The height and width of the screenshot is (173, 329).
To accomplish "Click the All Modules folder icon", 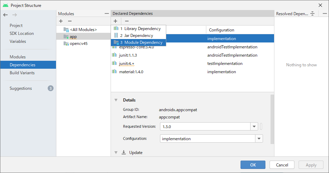I will click(66, 30).
